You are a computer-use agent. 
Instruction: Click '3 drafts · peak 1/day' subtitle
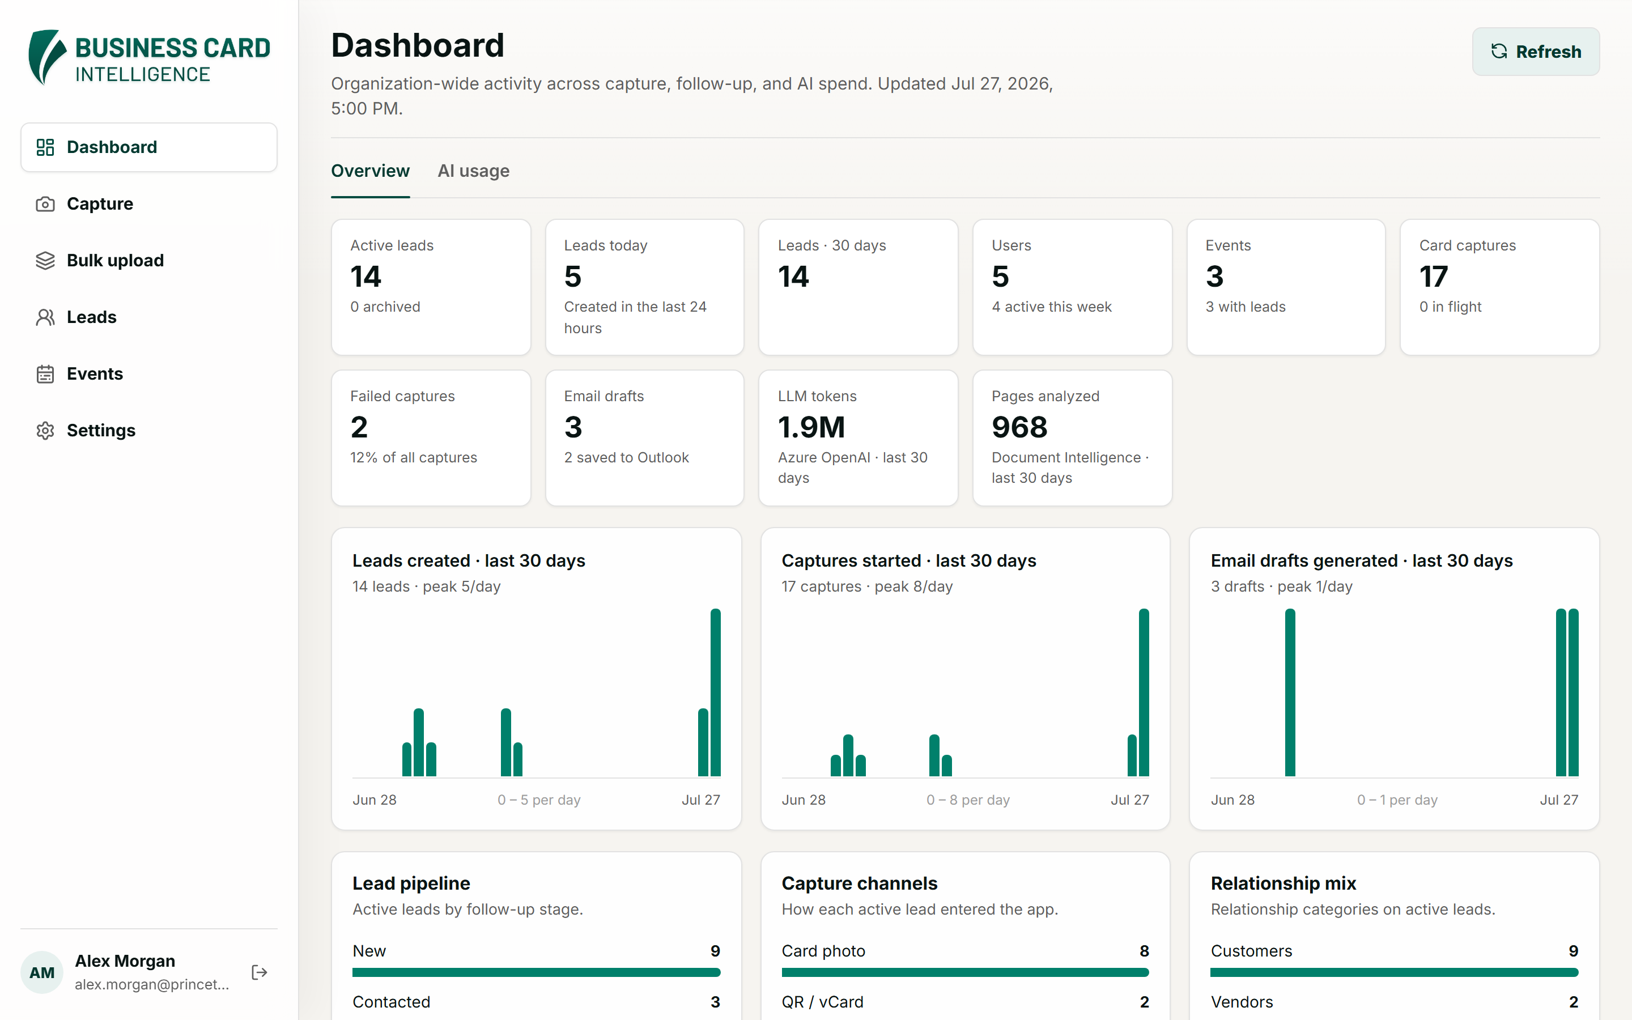pyautogui.click(x=1281, y=586)
